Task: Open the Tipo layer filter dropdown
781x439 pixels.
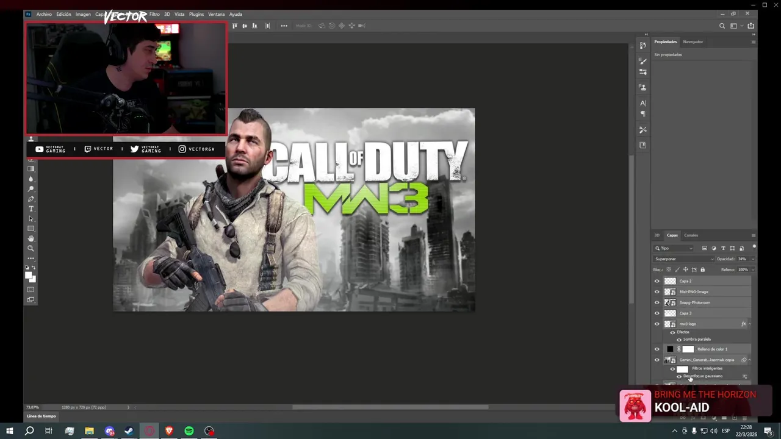Action: point(674,248)
